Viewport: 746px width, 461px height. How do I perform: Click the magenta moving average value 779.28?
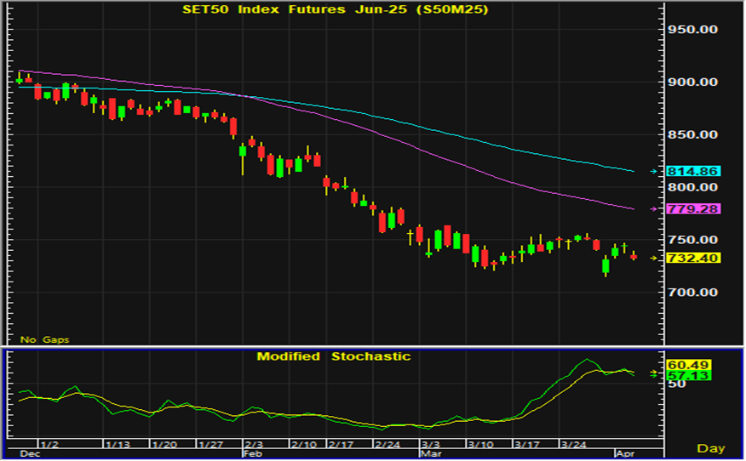pos(693,208)
